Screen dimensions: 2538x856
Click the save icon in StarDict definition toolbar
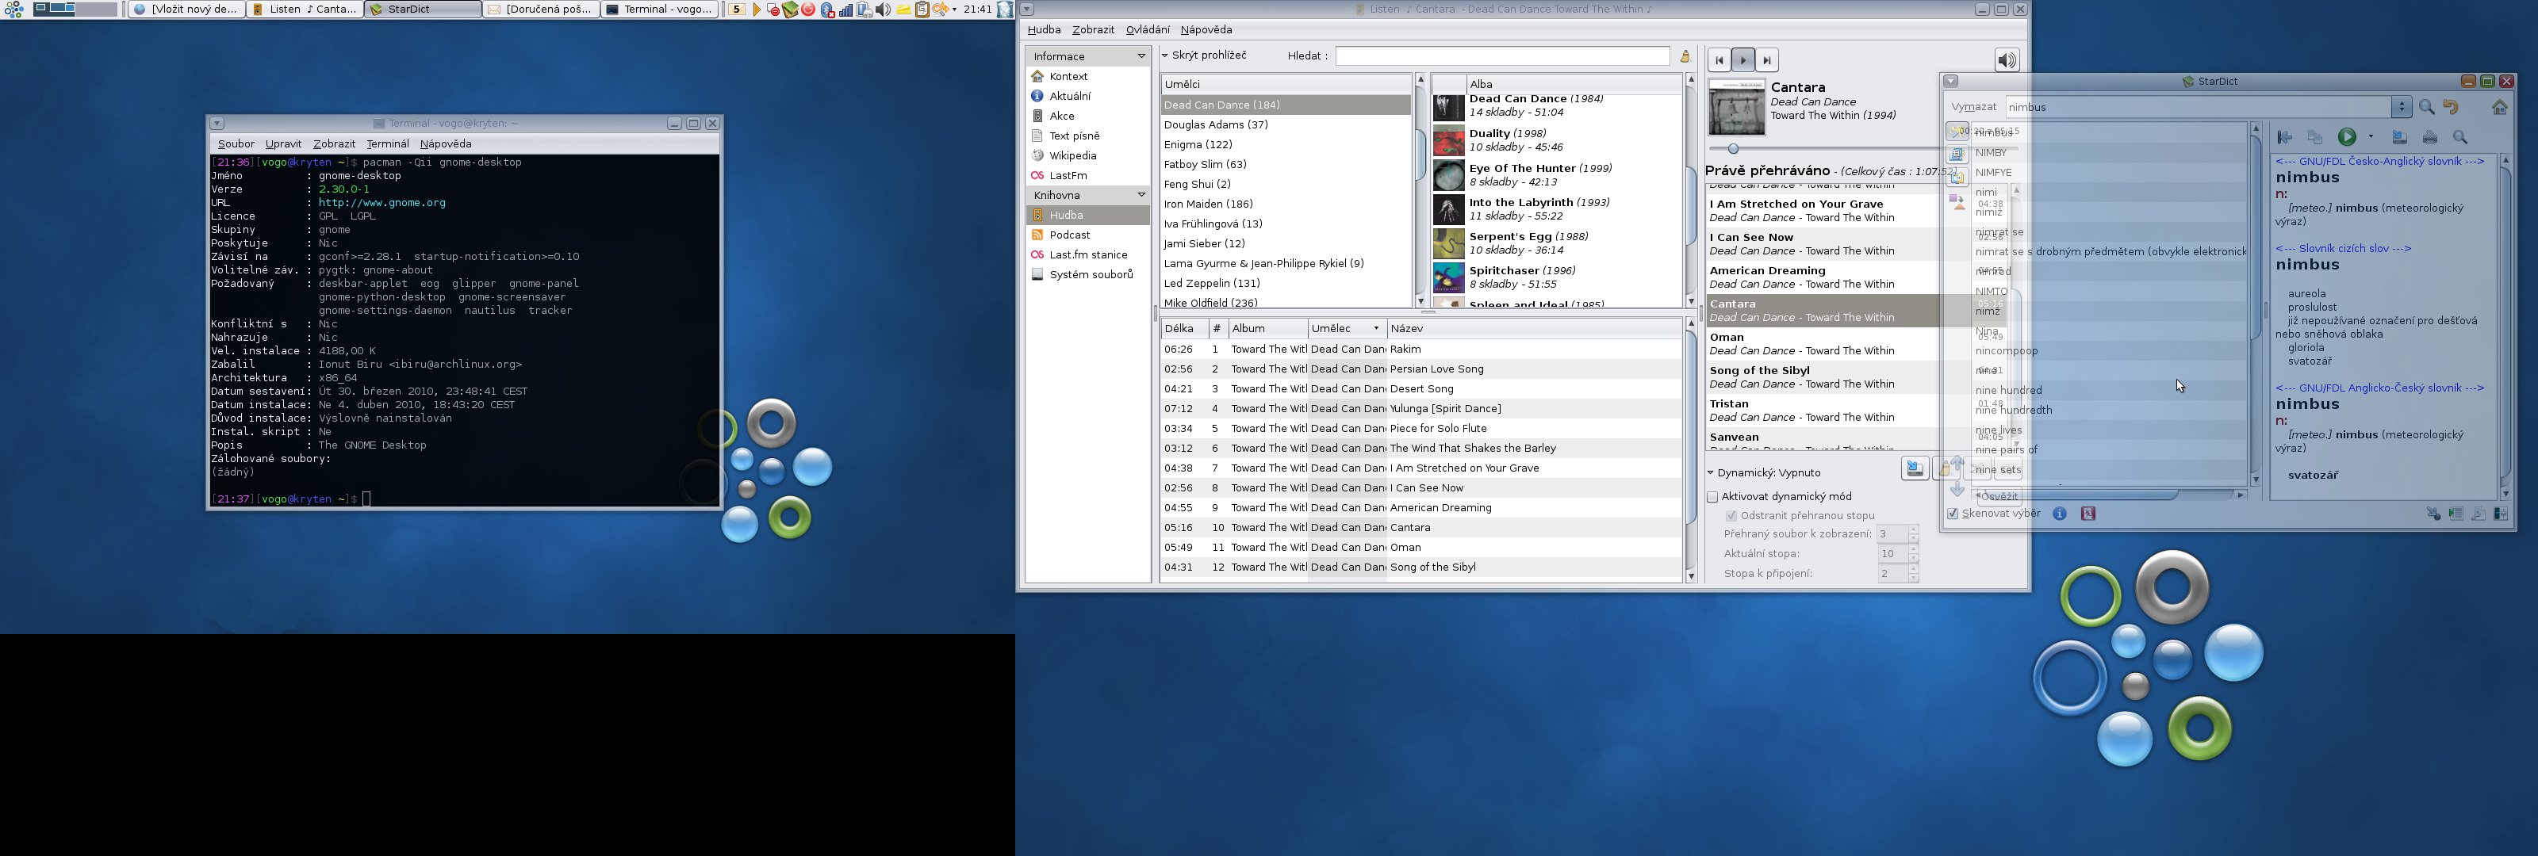tap(2399, 137)
